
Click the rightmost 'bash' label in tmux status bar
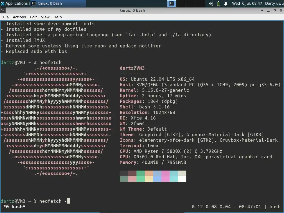(275, 207)
